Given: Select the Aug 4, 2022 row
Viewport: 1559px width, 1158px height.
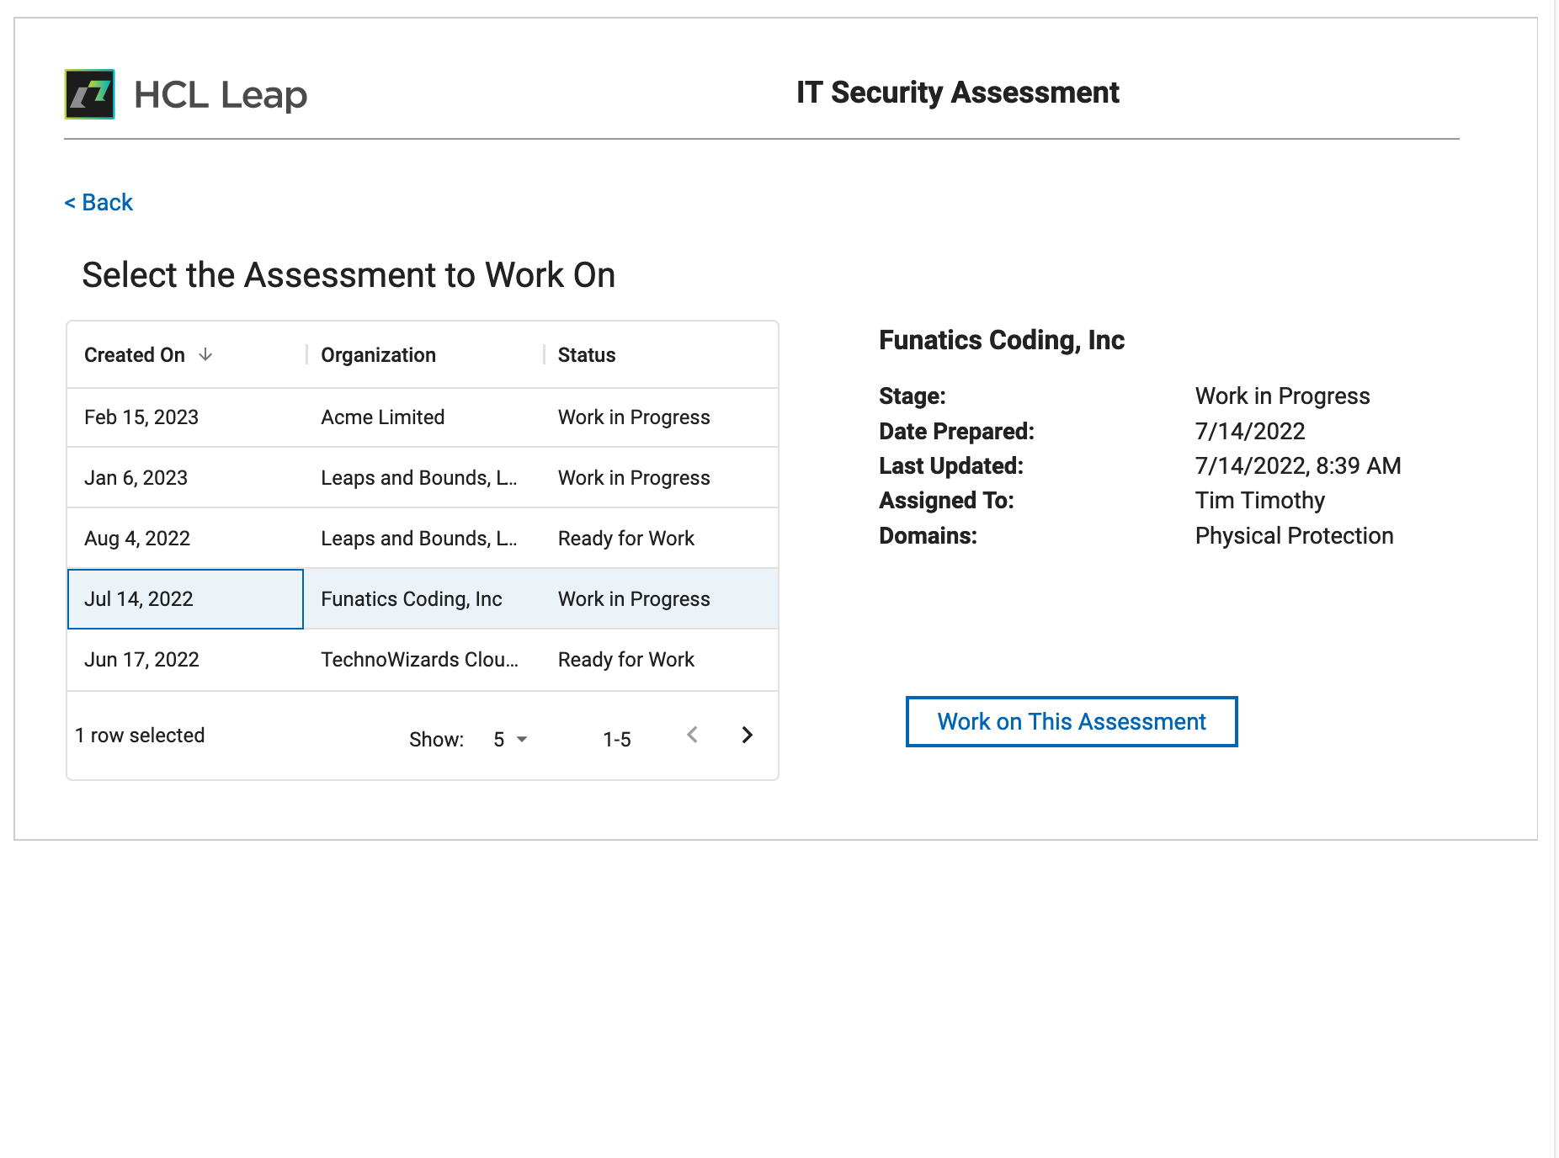Looking at the screenshot, I should click(423, 538).
